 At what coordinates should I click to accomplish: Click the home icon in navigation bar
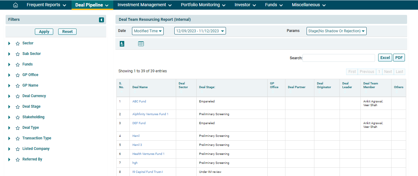(16, 5)
